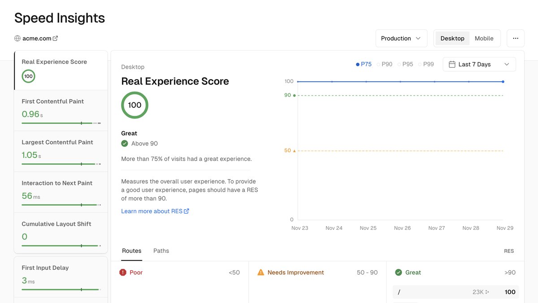Select the P95 percentile option
Screen dimensions: 538x303
tap(405, 64)
